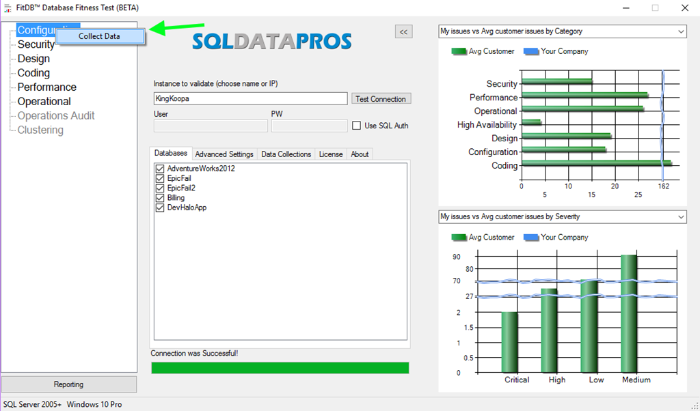Go to the License tab
Viewport: 700px width, 411px height.
[331, 154]
